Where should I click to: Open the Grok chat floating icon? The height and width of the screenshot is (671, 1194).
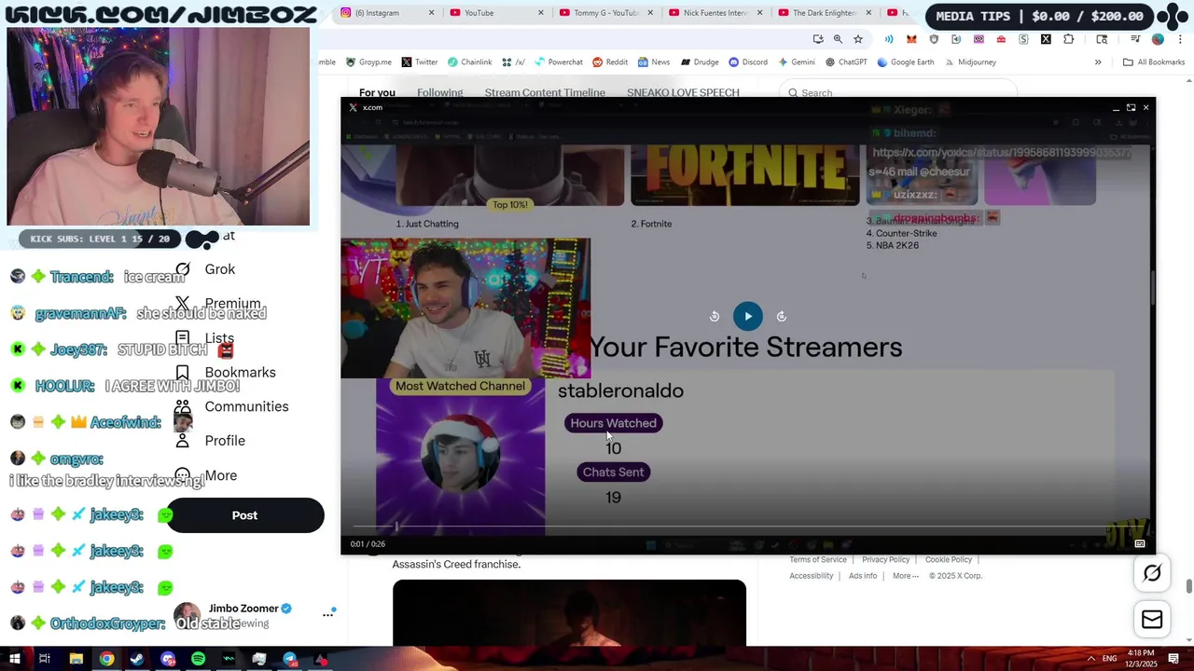(x=1152, y=573)
